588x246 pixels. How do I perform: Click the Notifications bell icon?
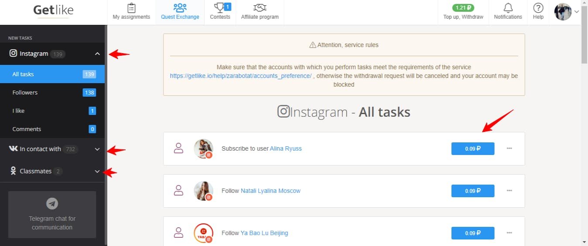508,8
